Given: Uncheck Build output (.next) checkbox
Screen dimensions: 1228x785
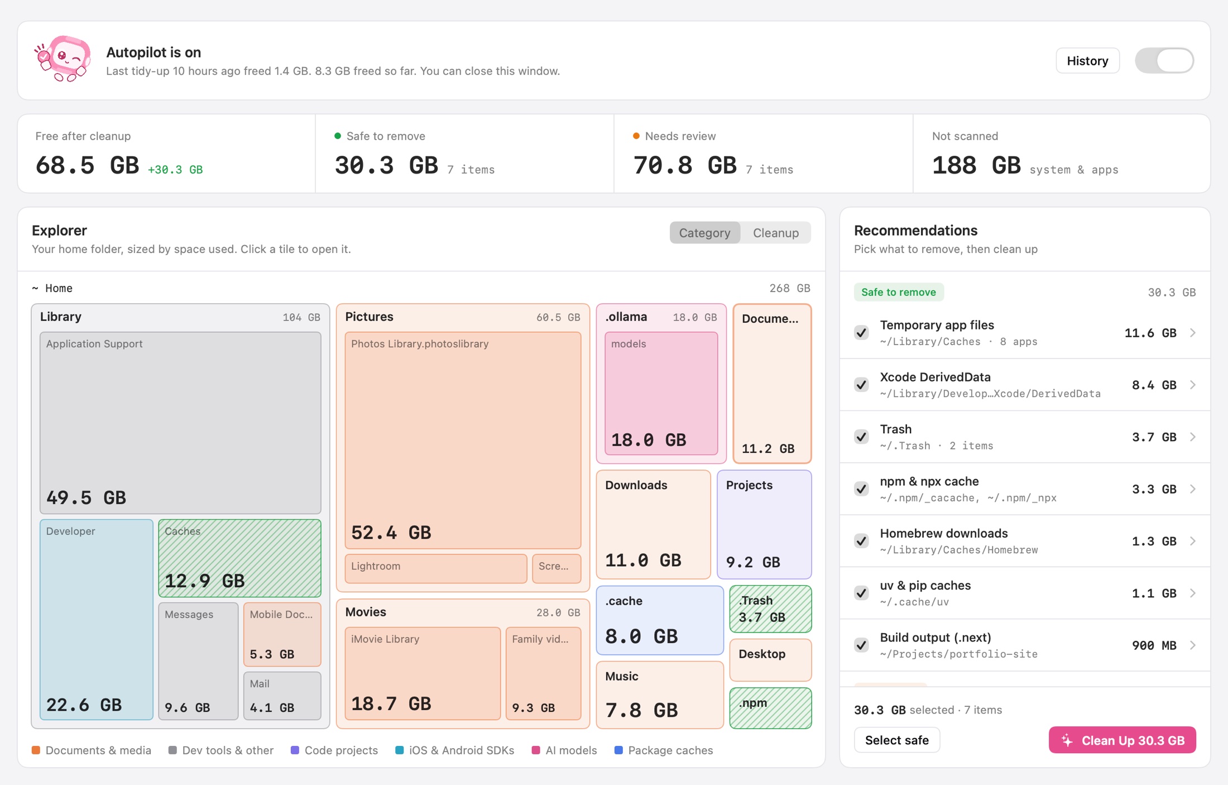Looking at the screenshot, I should [x=862, y=645].
